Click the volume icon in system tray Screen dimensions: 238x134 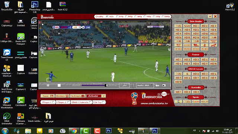218,131
